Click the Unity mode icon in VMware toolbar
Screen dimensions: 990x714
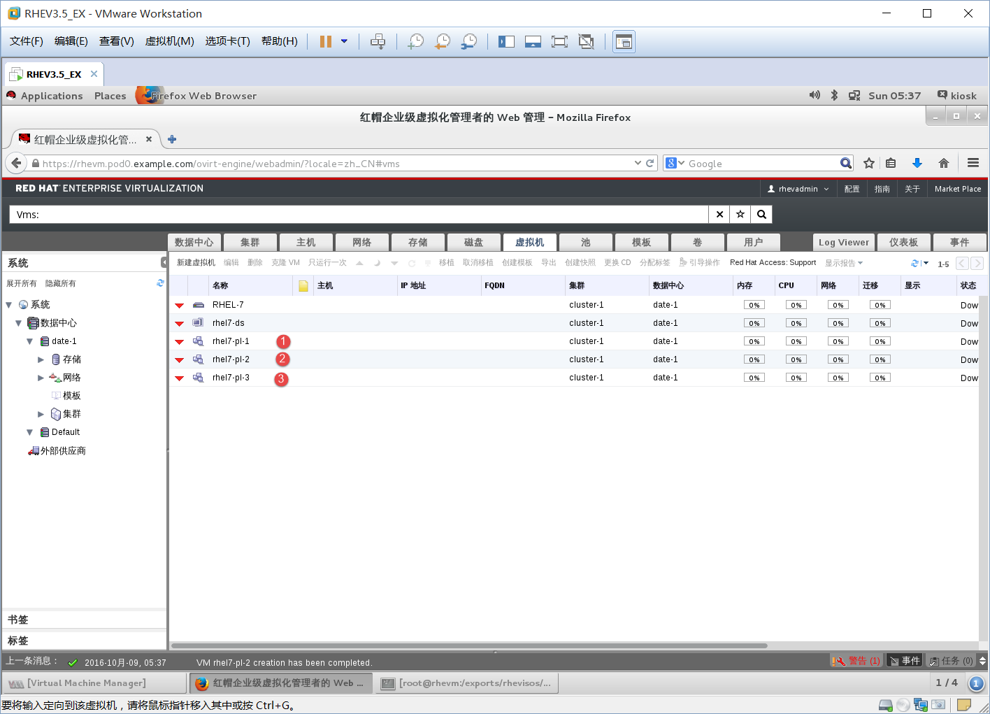pos(586,41)
